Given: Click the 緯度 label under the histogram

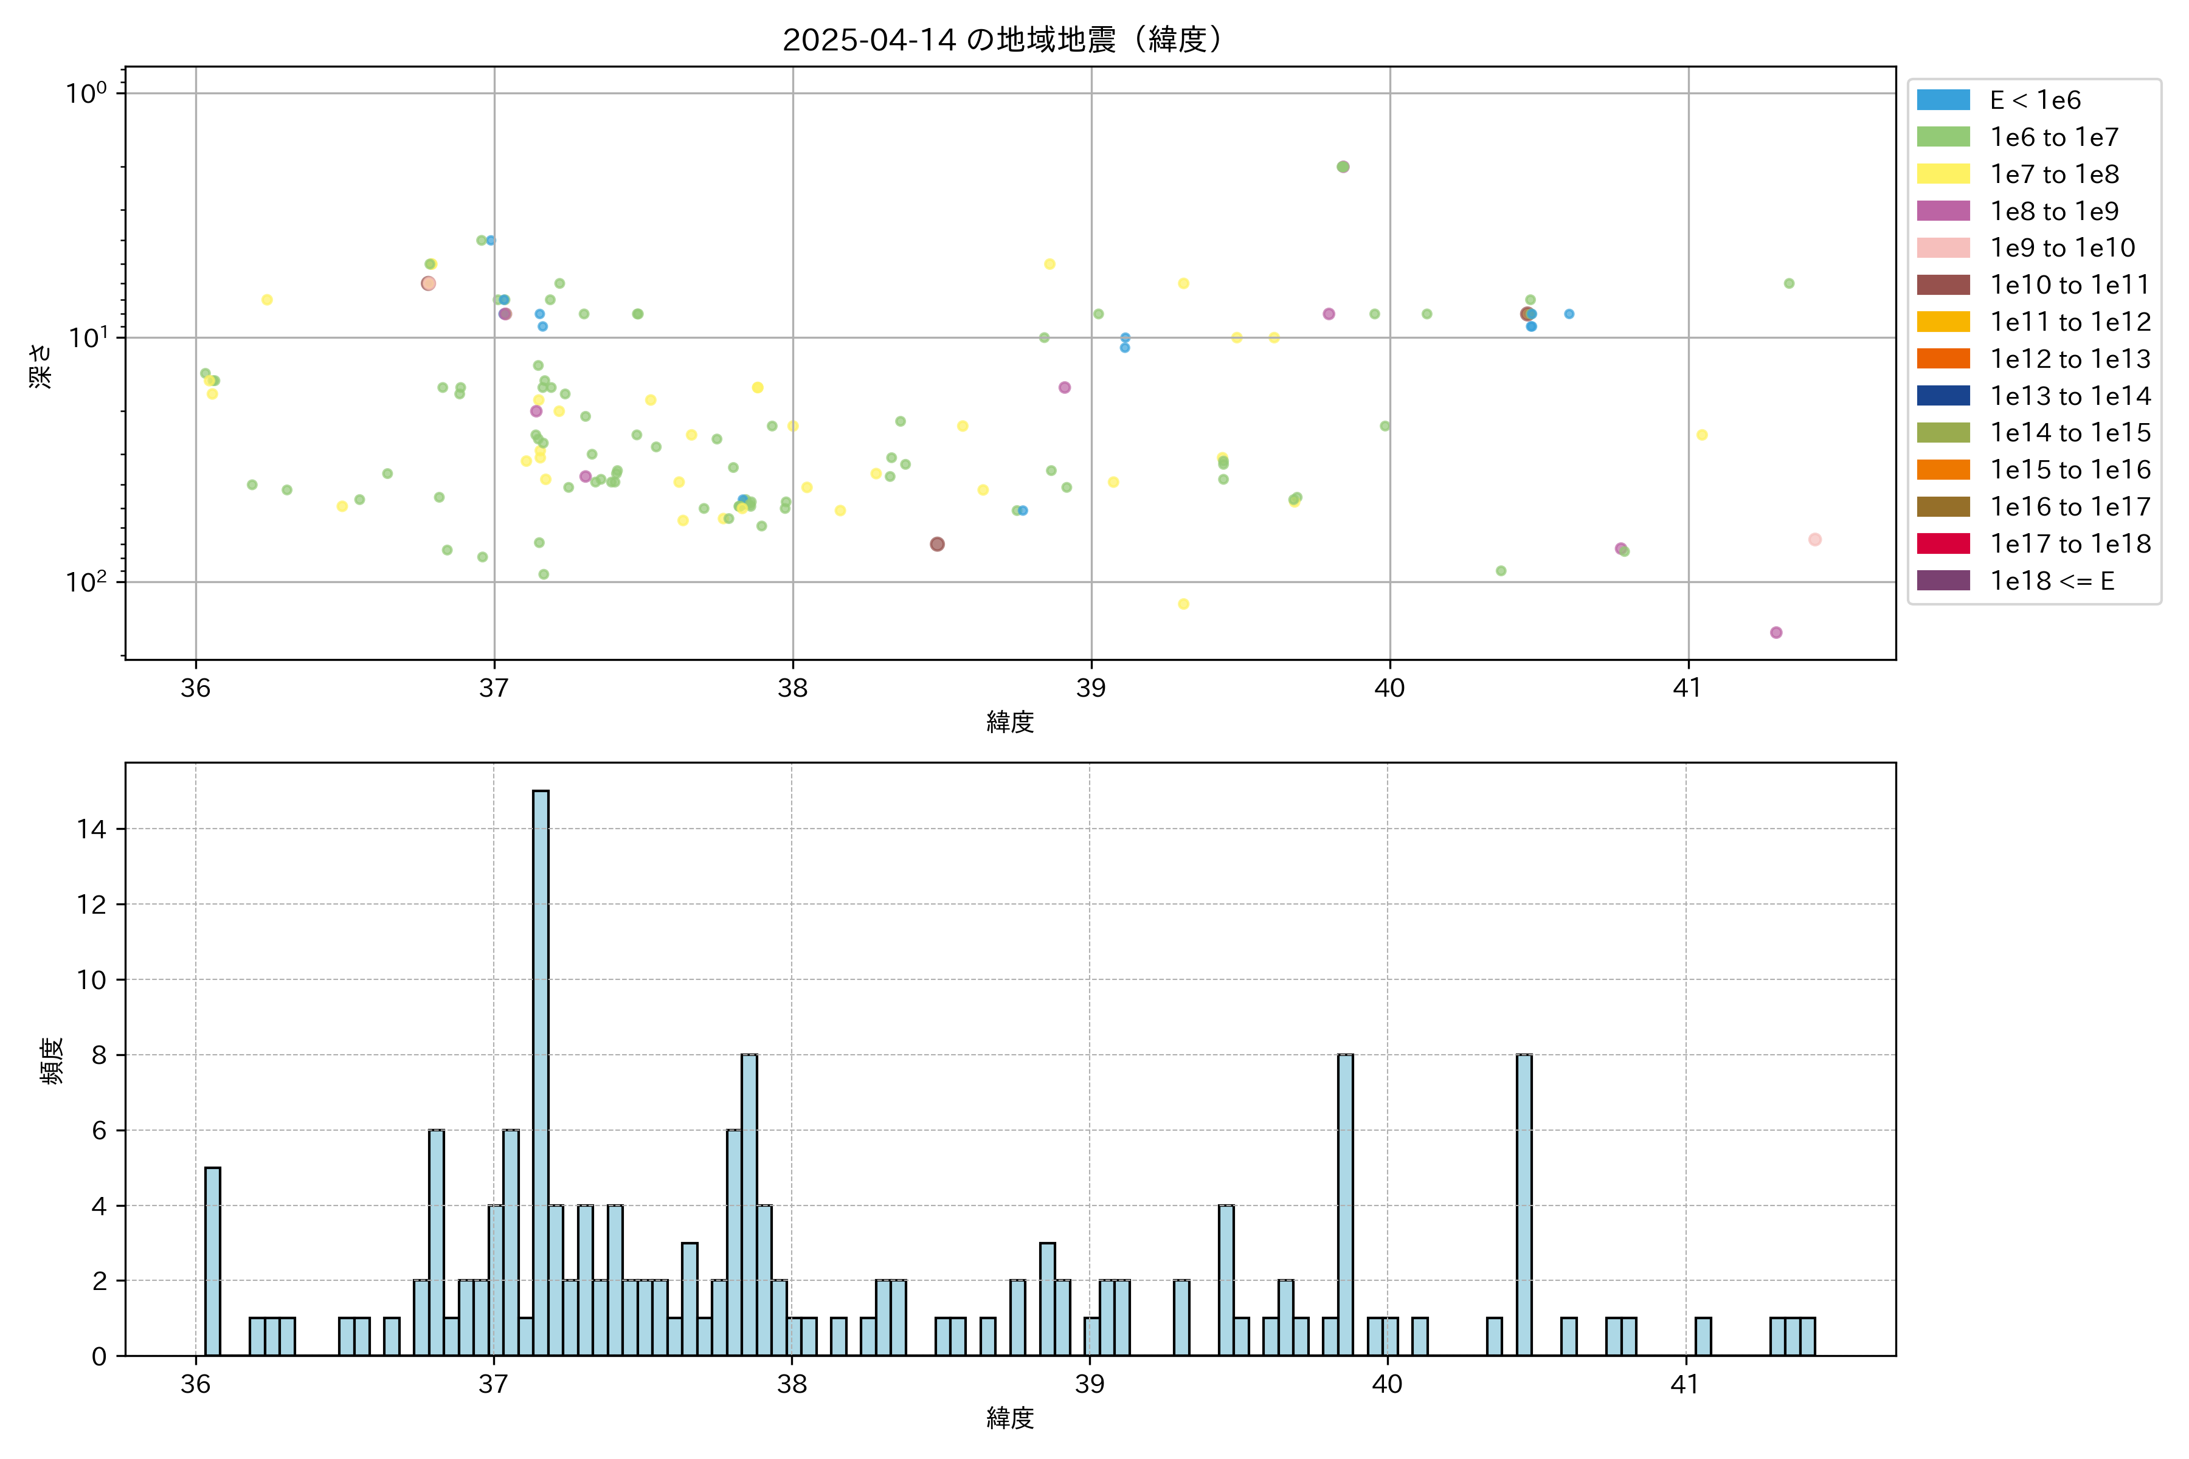Looking at the screenshot, I should (1010, 1418).
